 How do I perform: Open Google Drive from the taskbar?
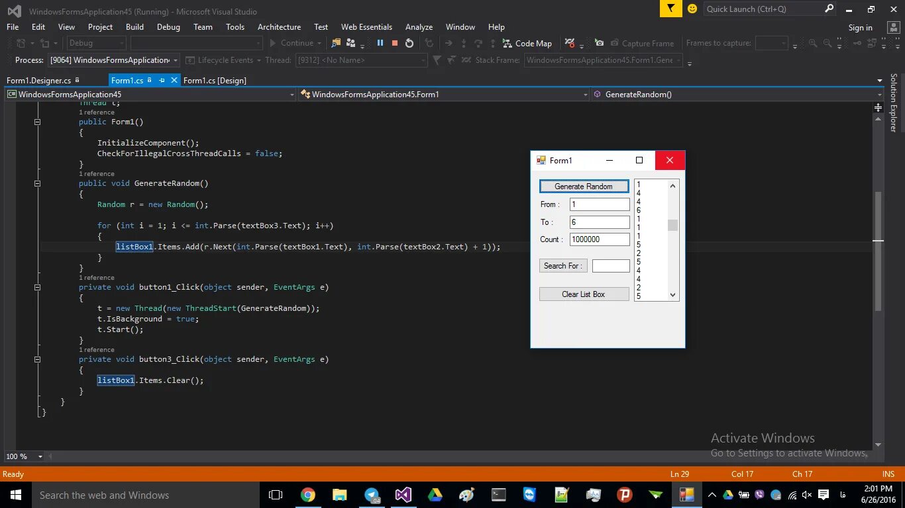click(435, 495)
